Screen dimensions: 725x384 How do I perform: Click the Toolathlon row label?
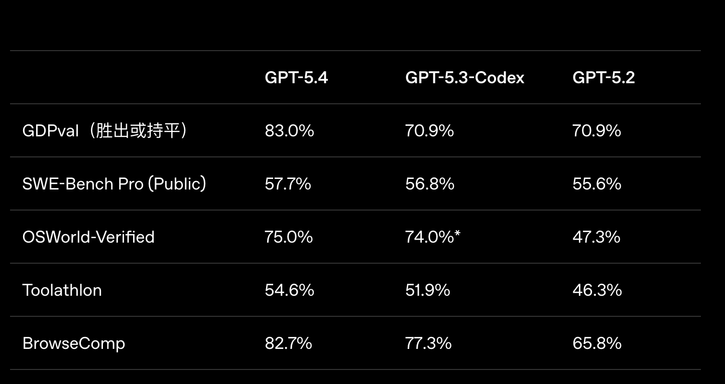(62, 290)
